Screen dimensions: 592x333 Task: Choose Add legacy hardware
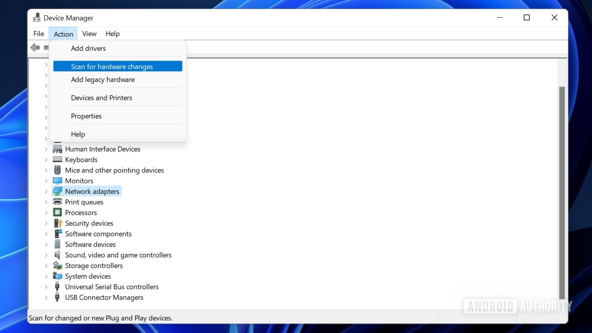pos(103,80)
